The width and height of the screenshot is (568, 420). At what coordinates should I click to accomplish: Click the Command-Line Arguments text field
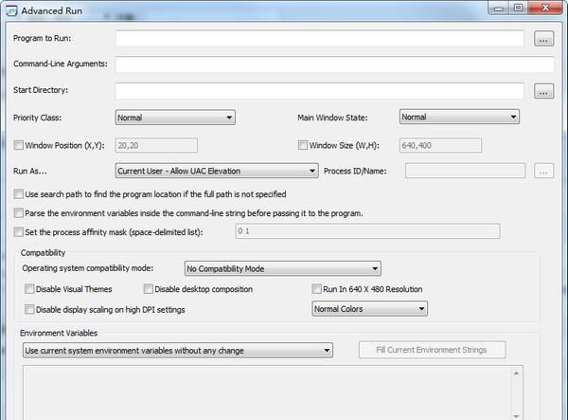(335, 64)
